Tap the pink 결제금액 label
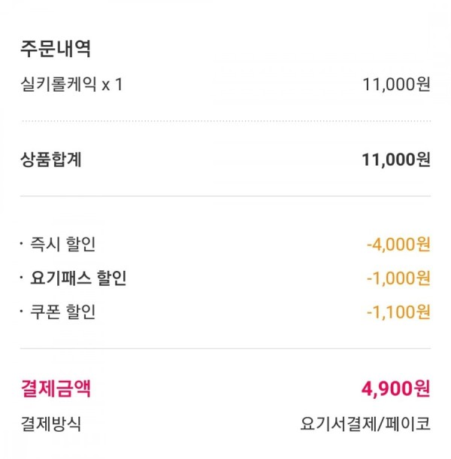Screen dimensions: 451x459 pos(56,388)
